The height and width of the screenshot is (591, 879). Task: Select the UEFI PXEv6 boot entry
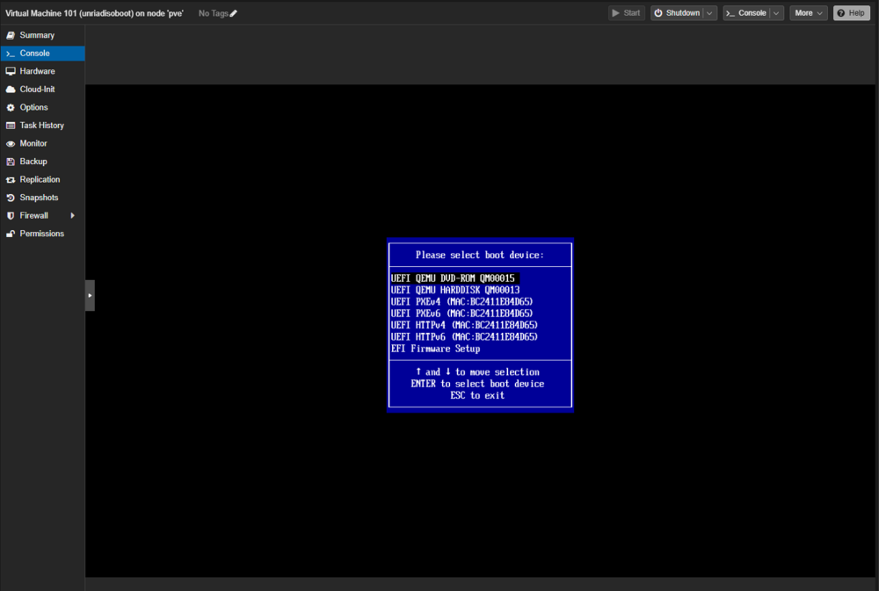(462, 314)
